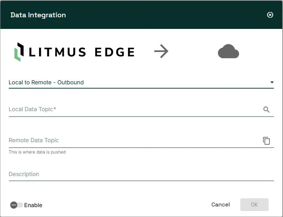Click the dark green dialog header bar
The width and height of the screenshot is (283, 217).
click(141, 15)
